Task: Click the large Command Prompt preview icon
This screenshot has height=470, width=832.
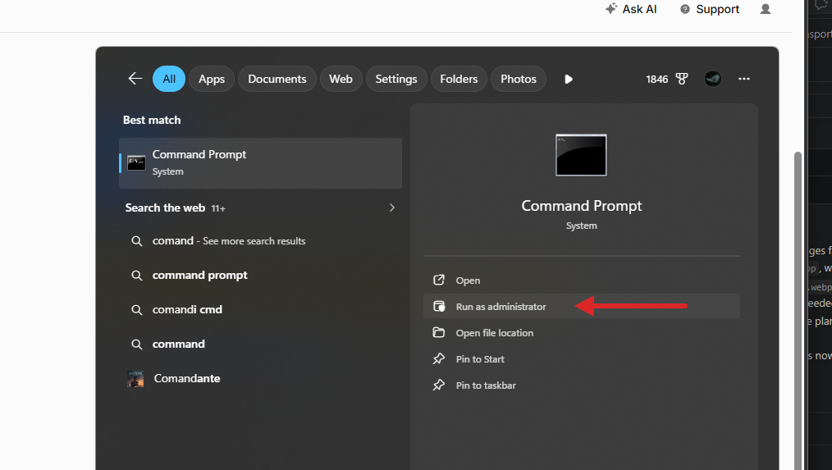Action: (x=581, y=155)
